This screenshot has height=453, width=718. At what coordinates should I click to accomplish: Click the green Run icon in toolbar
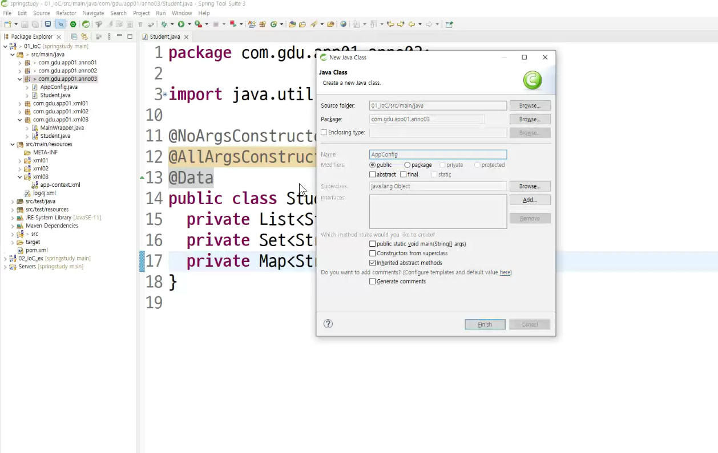point(181,25)
